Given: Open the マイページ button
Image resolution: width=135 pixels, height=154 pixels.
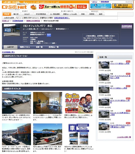Looking at the screenshot, I should (101, 6).
